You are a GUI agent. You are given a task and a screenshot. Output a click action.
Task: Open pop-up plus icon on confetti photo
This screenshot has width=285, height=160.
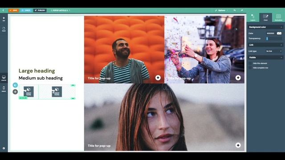click(x=238, y=78)
